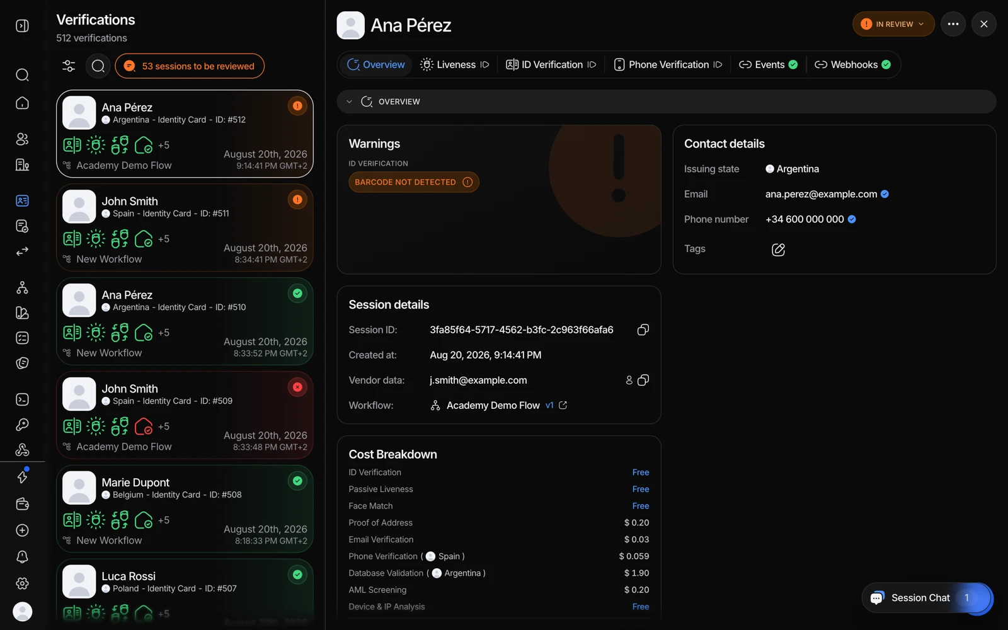
Task: Click the verified badge next to email
Action: 885,194
